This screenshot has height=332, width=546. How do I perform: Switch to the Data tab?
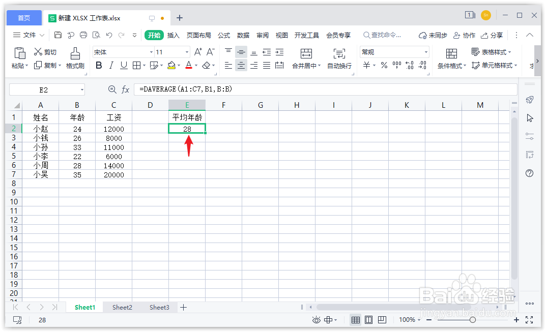[243, 35]
